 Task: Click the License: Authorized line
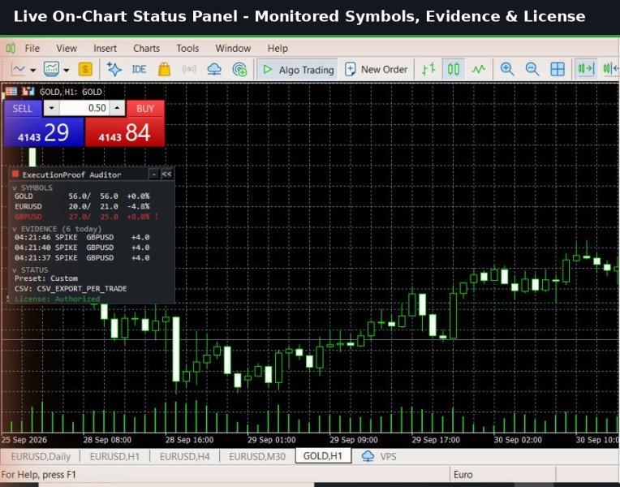coord(58,299)
